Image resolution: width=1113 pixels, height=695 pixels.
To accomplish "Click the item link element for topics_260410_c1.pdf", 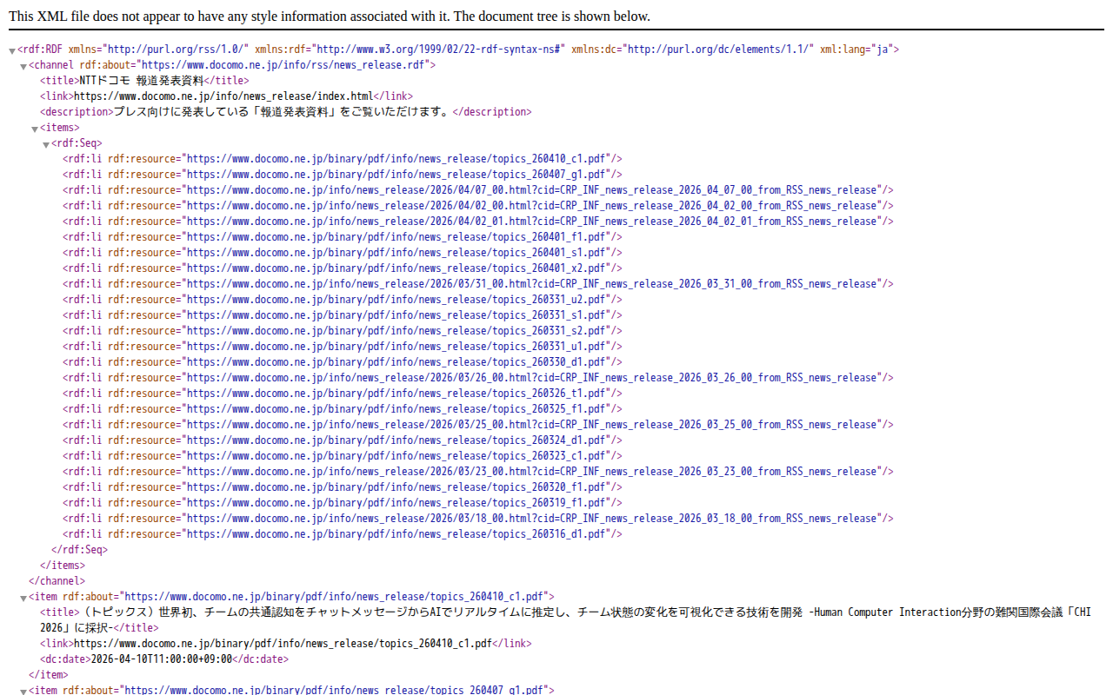I will [285, 644].
